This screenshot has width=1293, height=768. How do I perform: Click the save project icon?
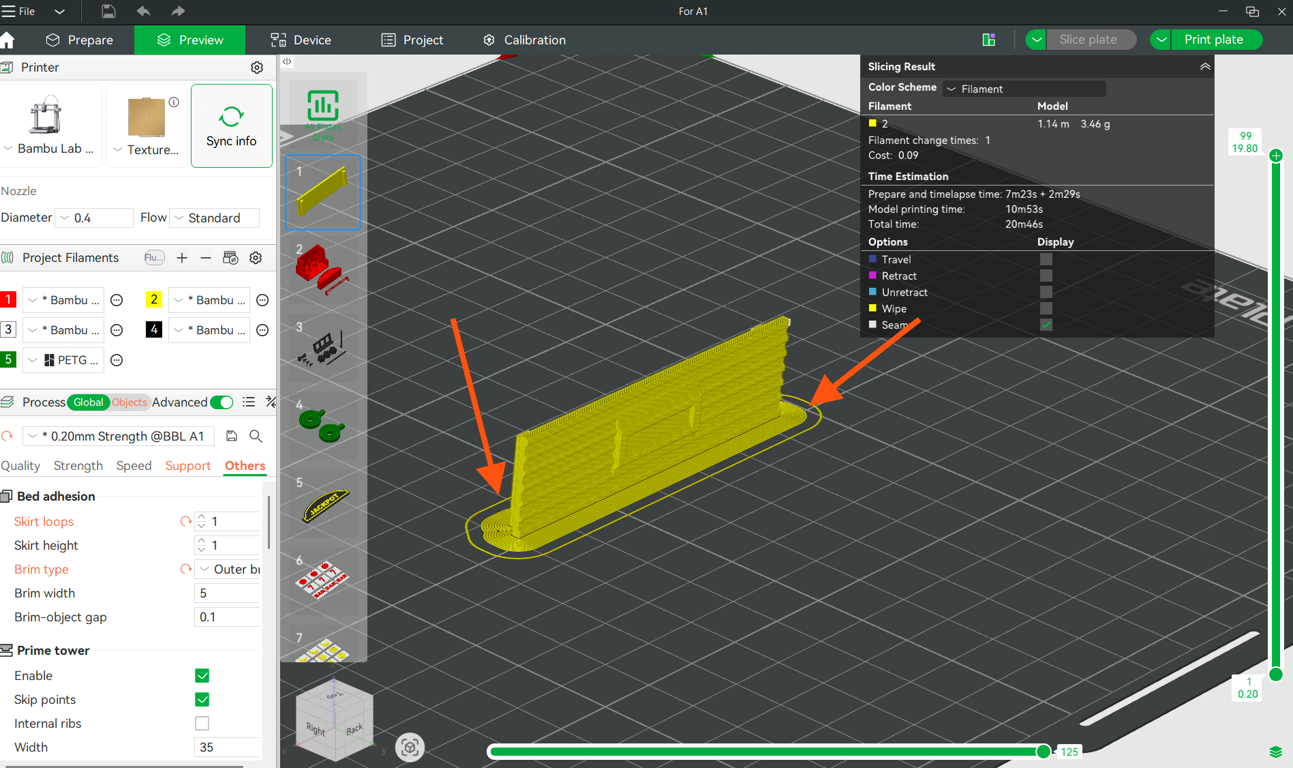tap(108, 11)
